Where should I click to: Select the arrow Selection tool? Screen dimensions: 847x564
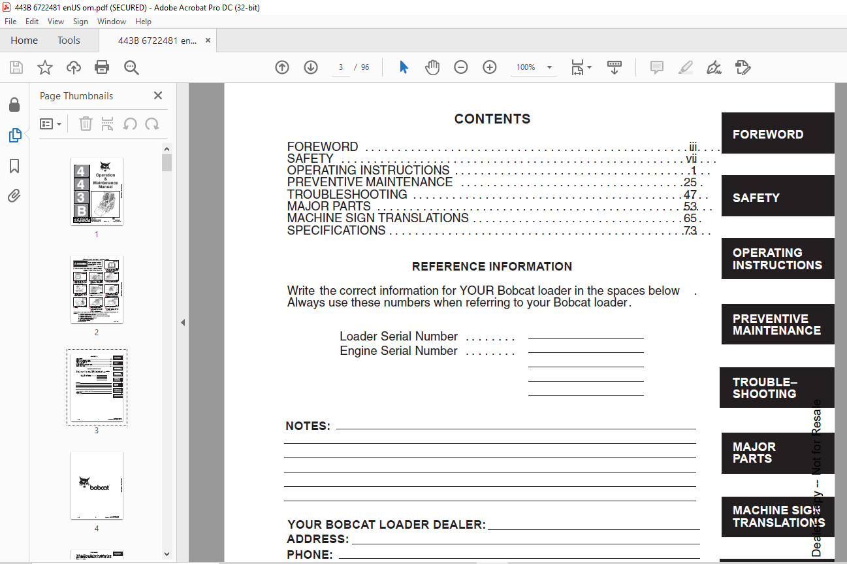(404, 67)
